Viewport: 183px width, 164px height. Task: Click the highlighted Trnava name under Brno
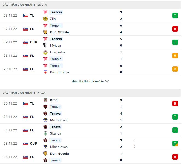click(55, 107)
